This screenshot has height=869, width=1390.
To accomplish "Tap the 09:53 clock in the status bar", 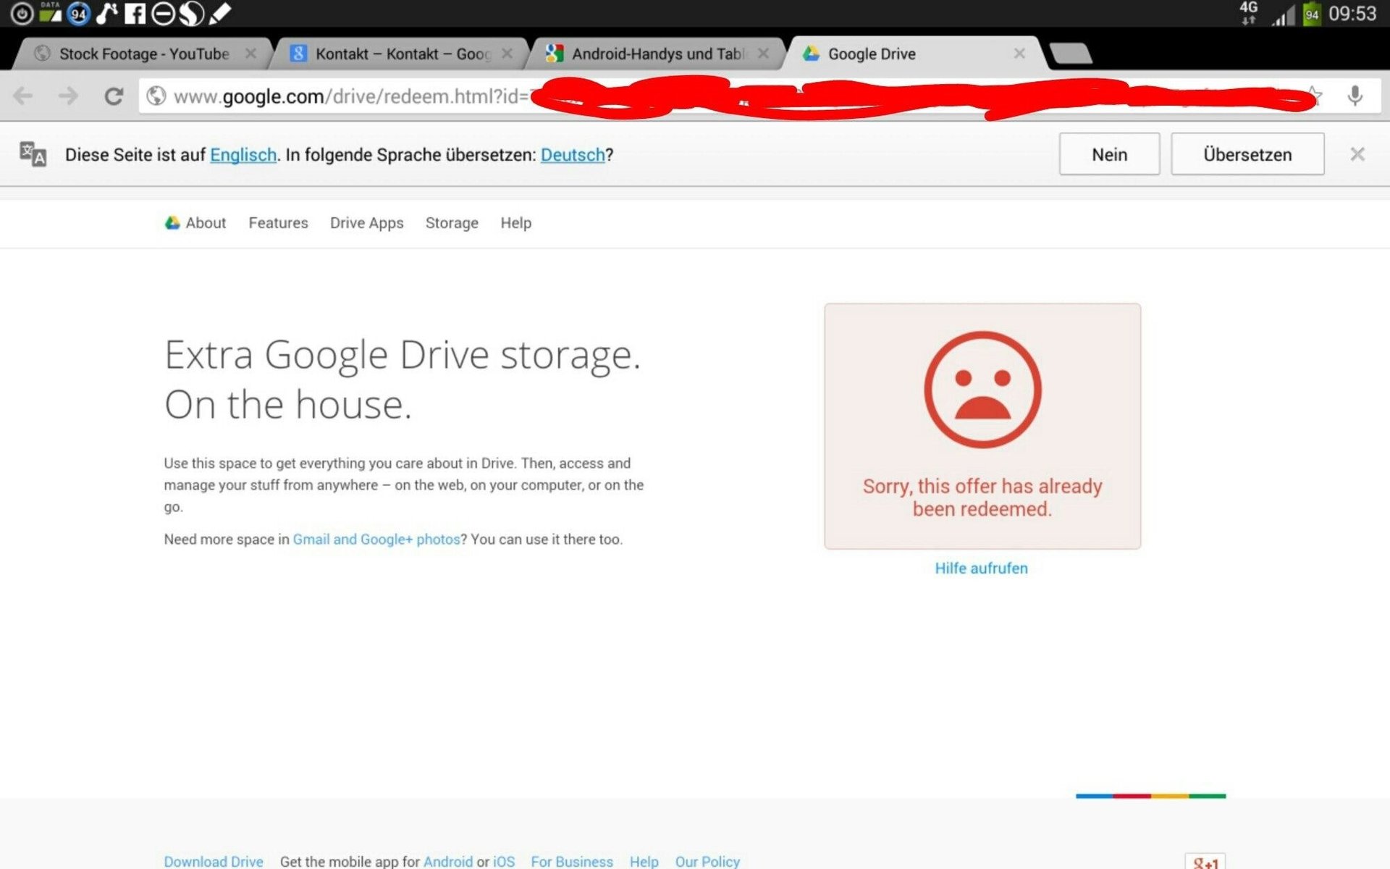I will tap(1352, 14).
